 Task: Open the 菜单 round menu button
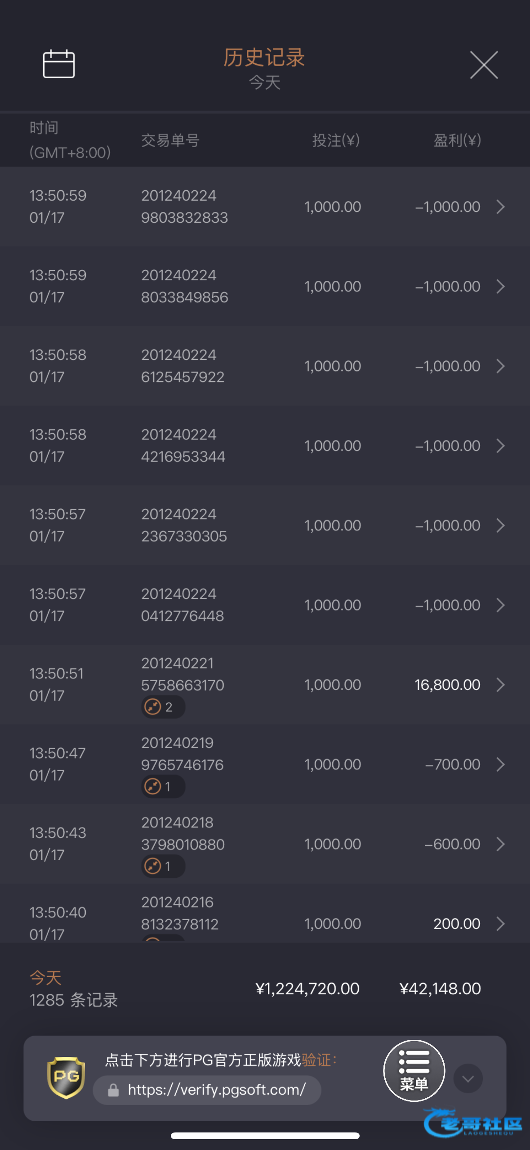pos(414,1070)
